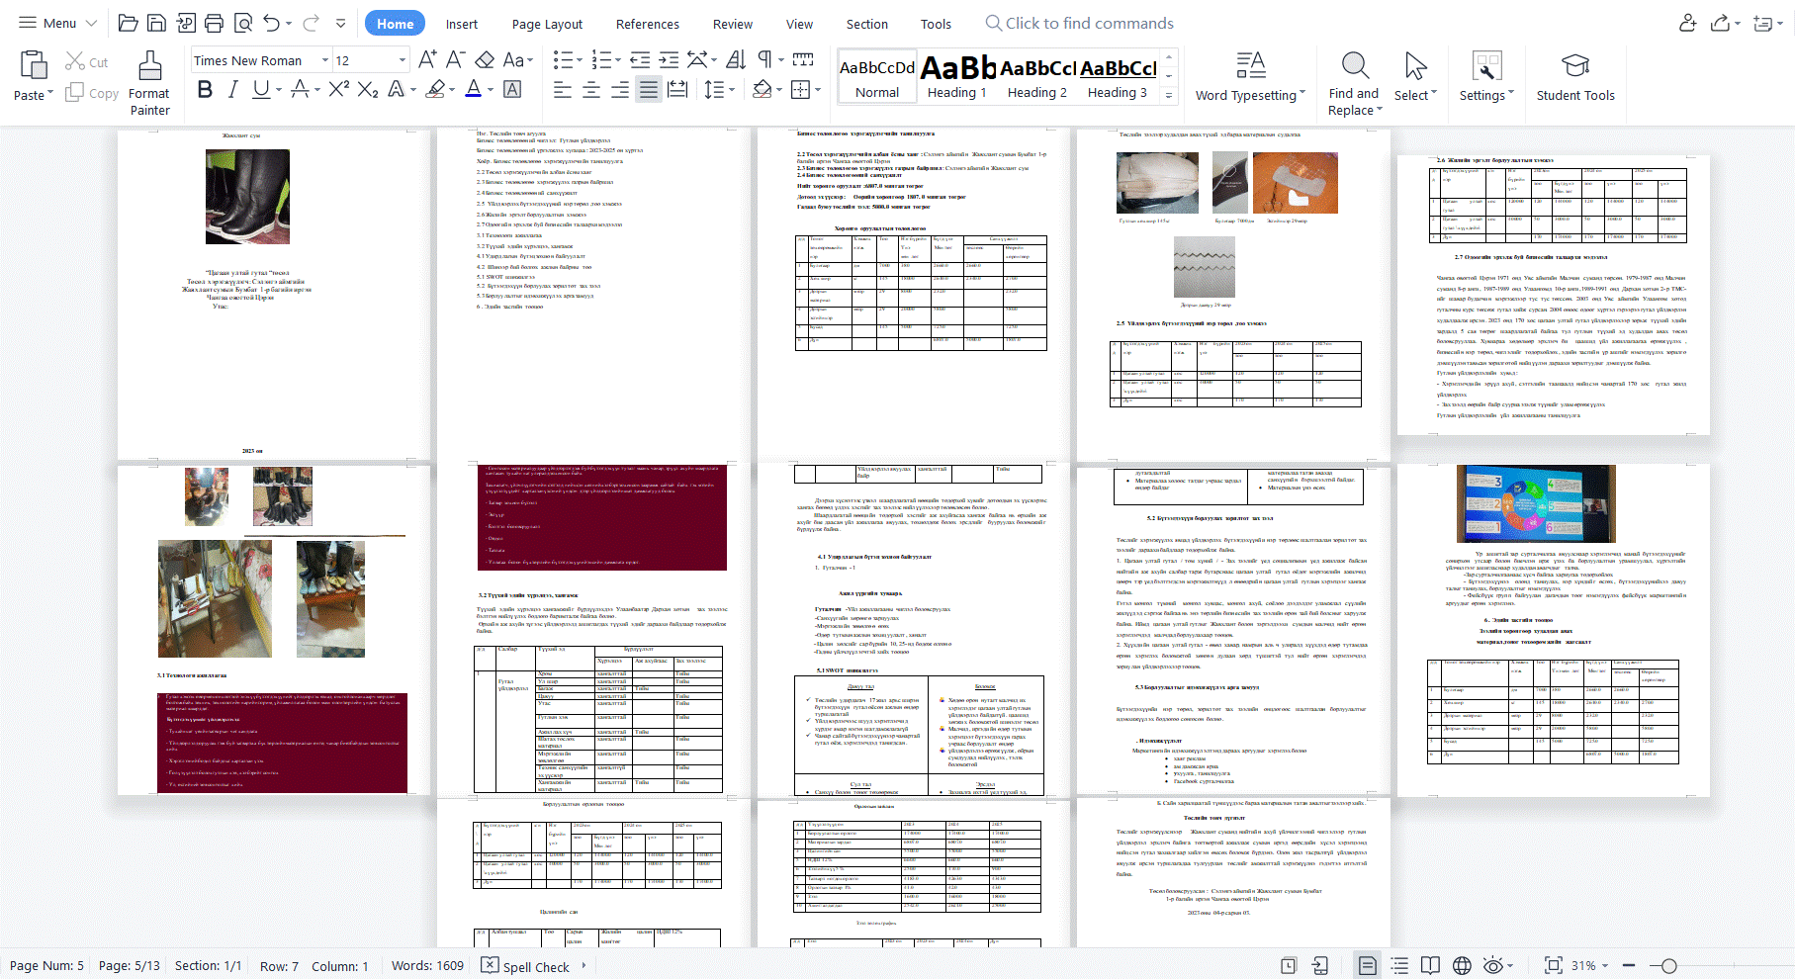Switch to the Home tab
The height and width of the screenshot is (979, 1795).
click(x=395, y=24)
